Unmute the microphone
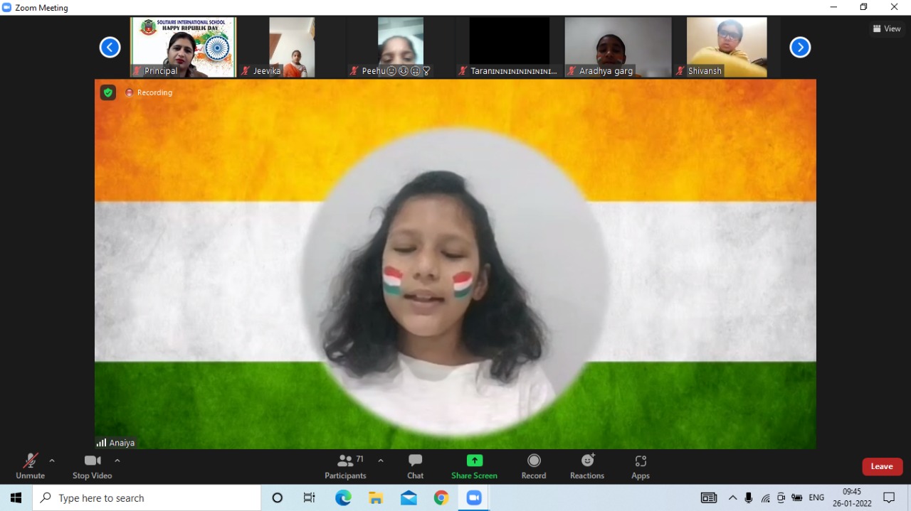This screenshot has height=511, width=911. (30, 466)
